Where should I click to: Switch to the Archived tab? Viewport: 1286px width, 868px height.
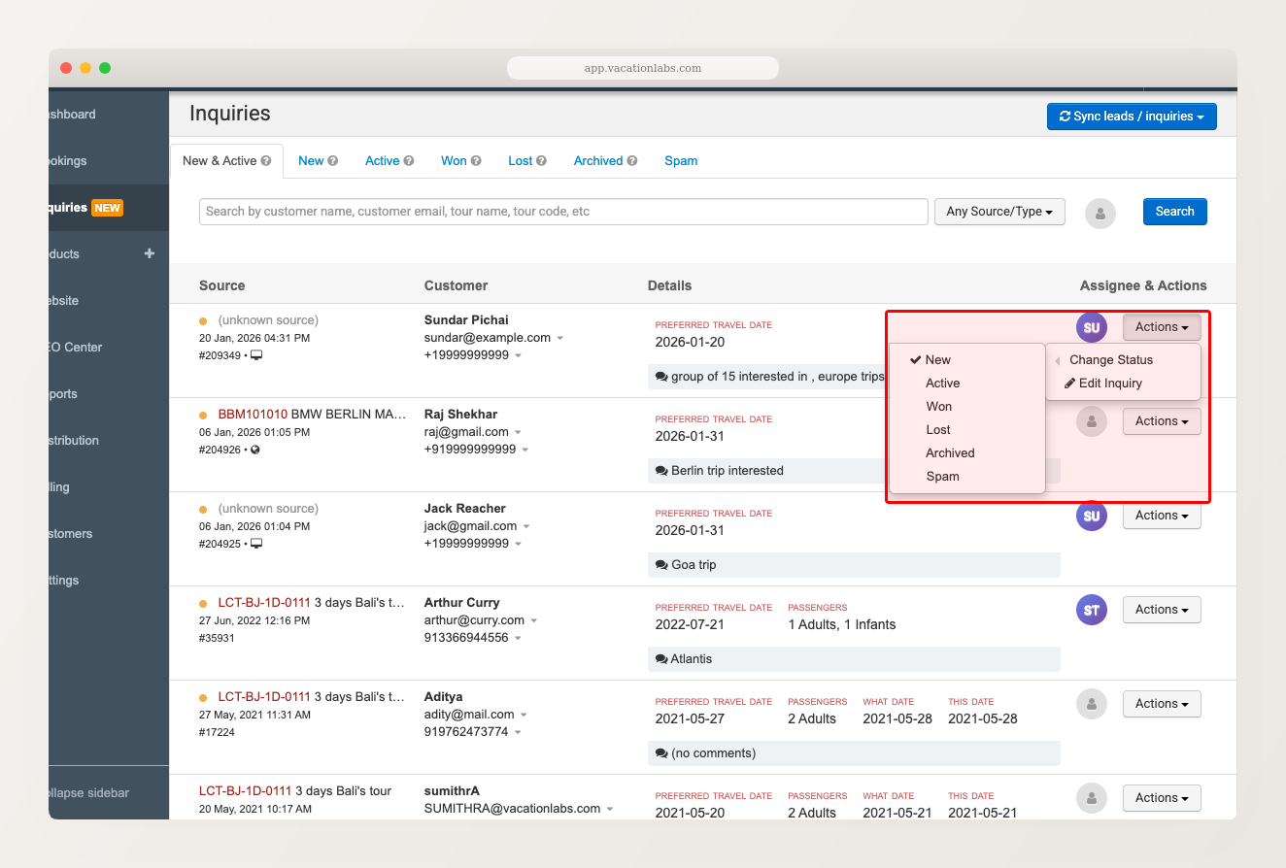(x=598, y=160)
